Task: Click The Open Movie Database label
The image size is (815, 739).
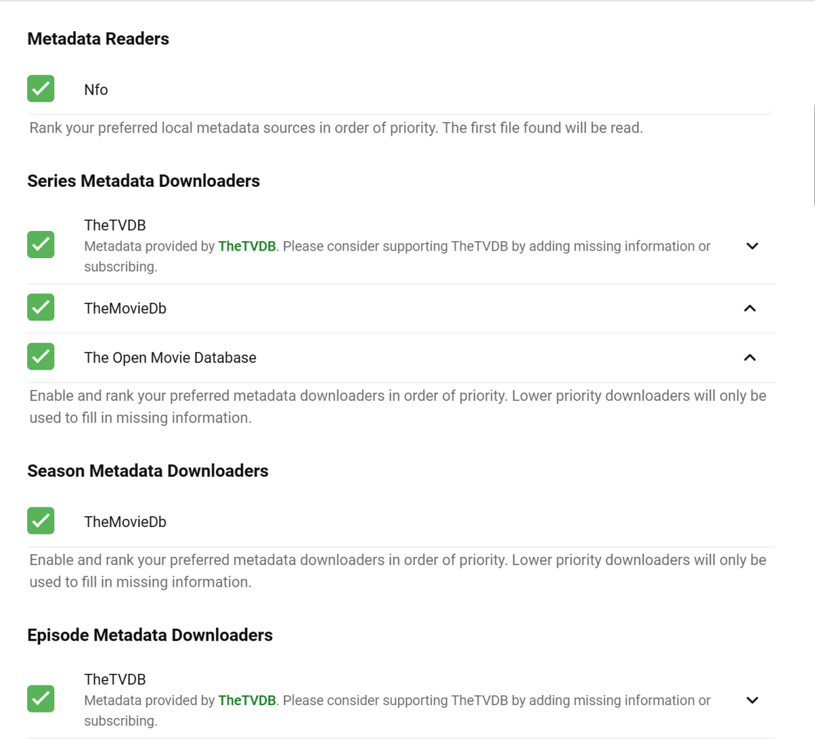Action: 170,358
